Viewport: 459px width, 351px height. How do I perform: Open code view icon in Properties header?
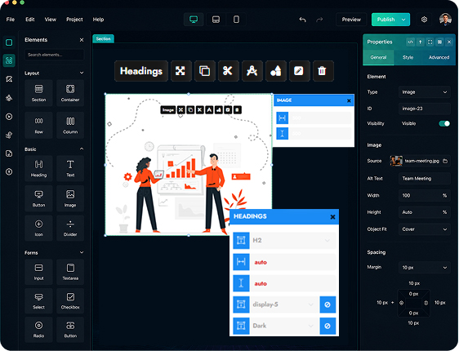411,42
